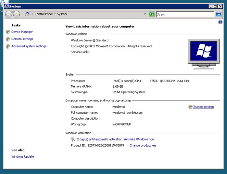Click the shield icon beside Advanced system settings

[x=8, y=46]
